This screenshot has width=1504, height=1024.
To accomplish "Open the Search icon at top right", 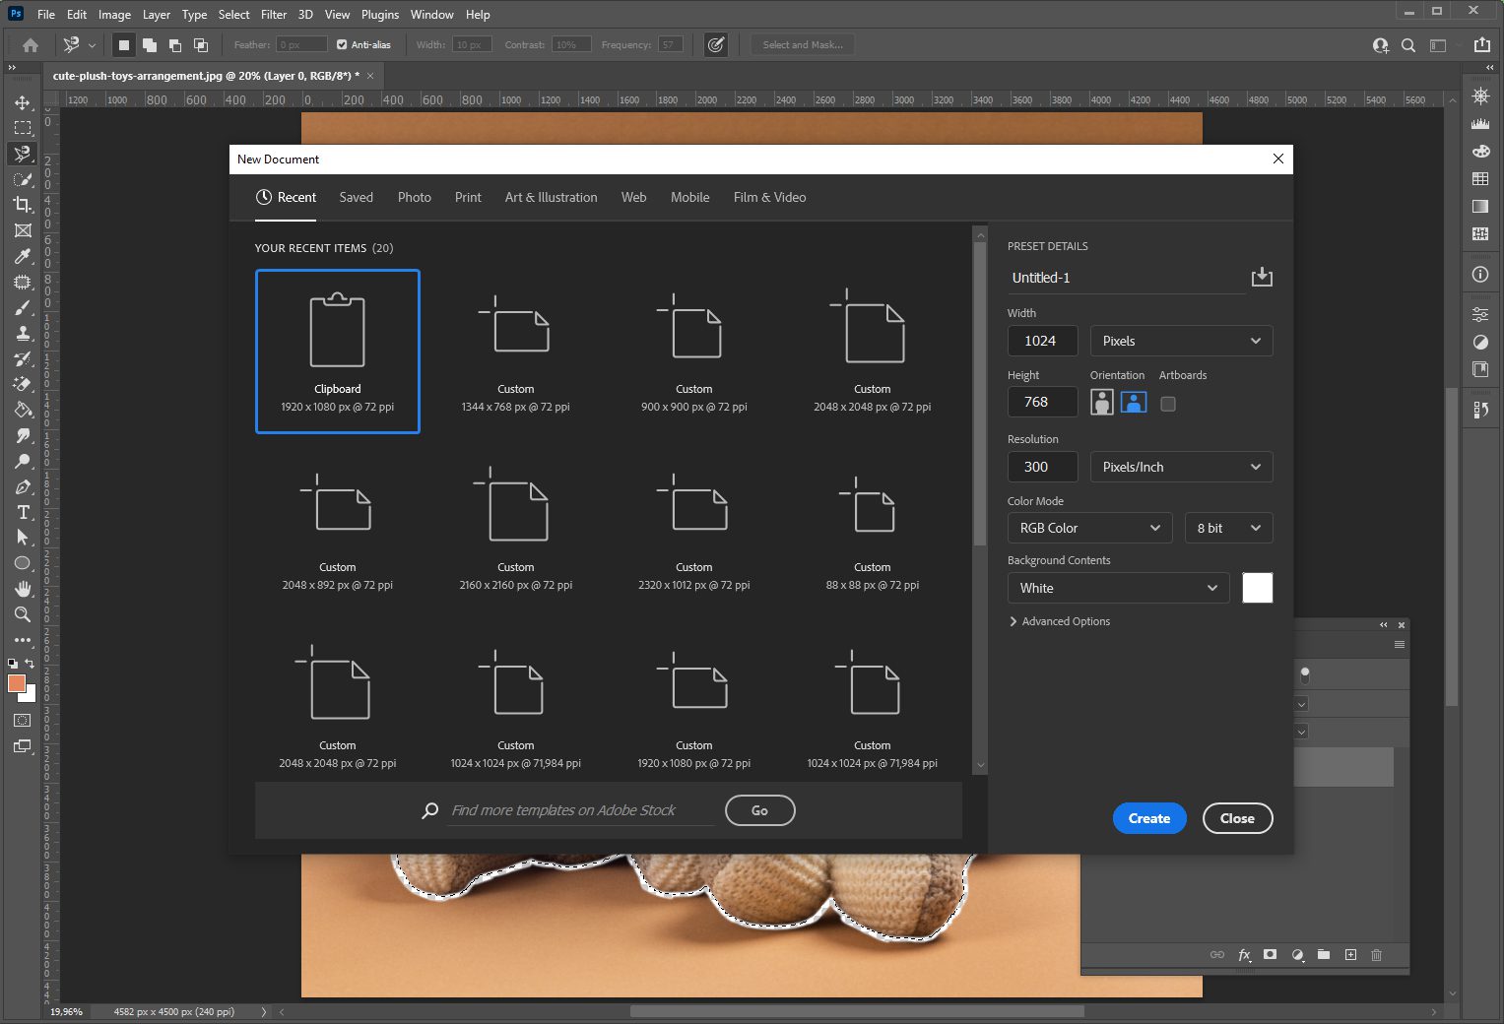I will pyautogui.click(x=1408, y=44).
